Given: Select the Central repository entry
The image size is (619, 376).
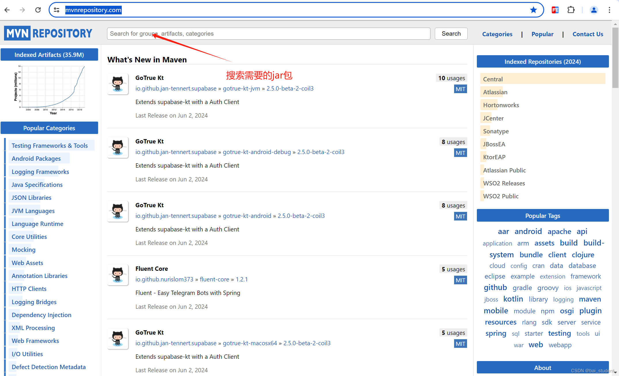Looking at the screenshot, I should 493,79.
